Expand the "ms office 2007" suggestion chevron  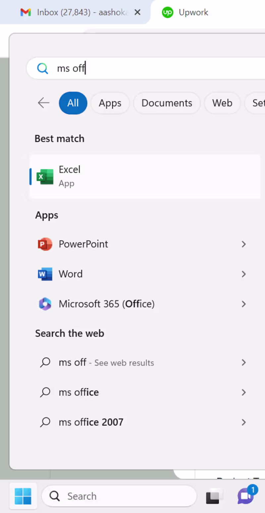244,422
